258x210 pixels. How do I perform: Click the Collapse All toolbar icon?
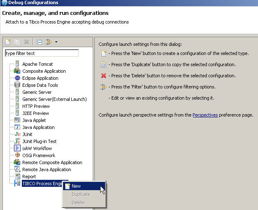pyautogui.click(x=39, y=42)
